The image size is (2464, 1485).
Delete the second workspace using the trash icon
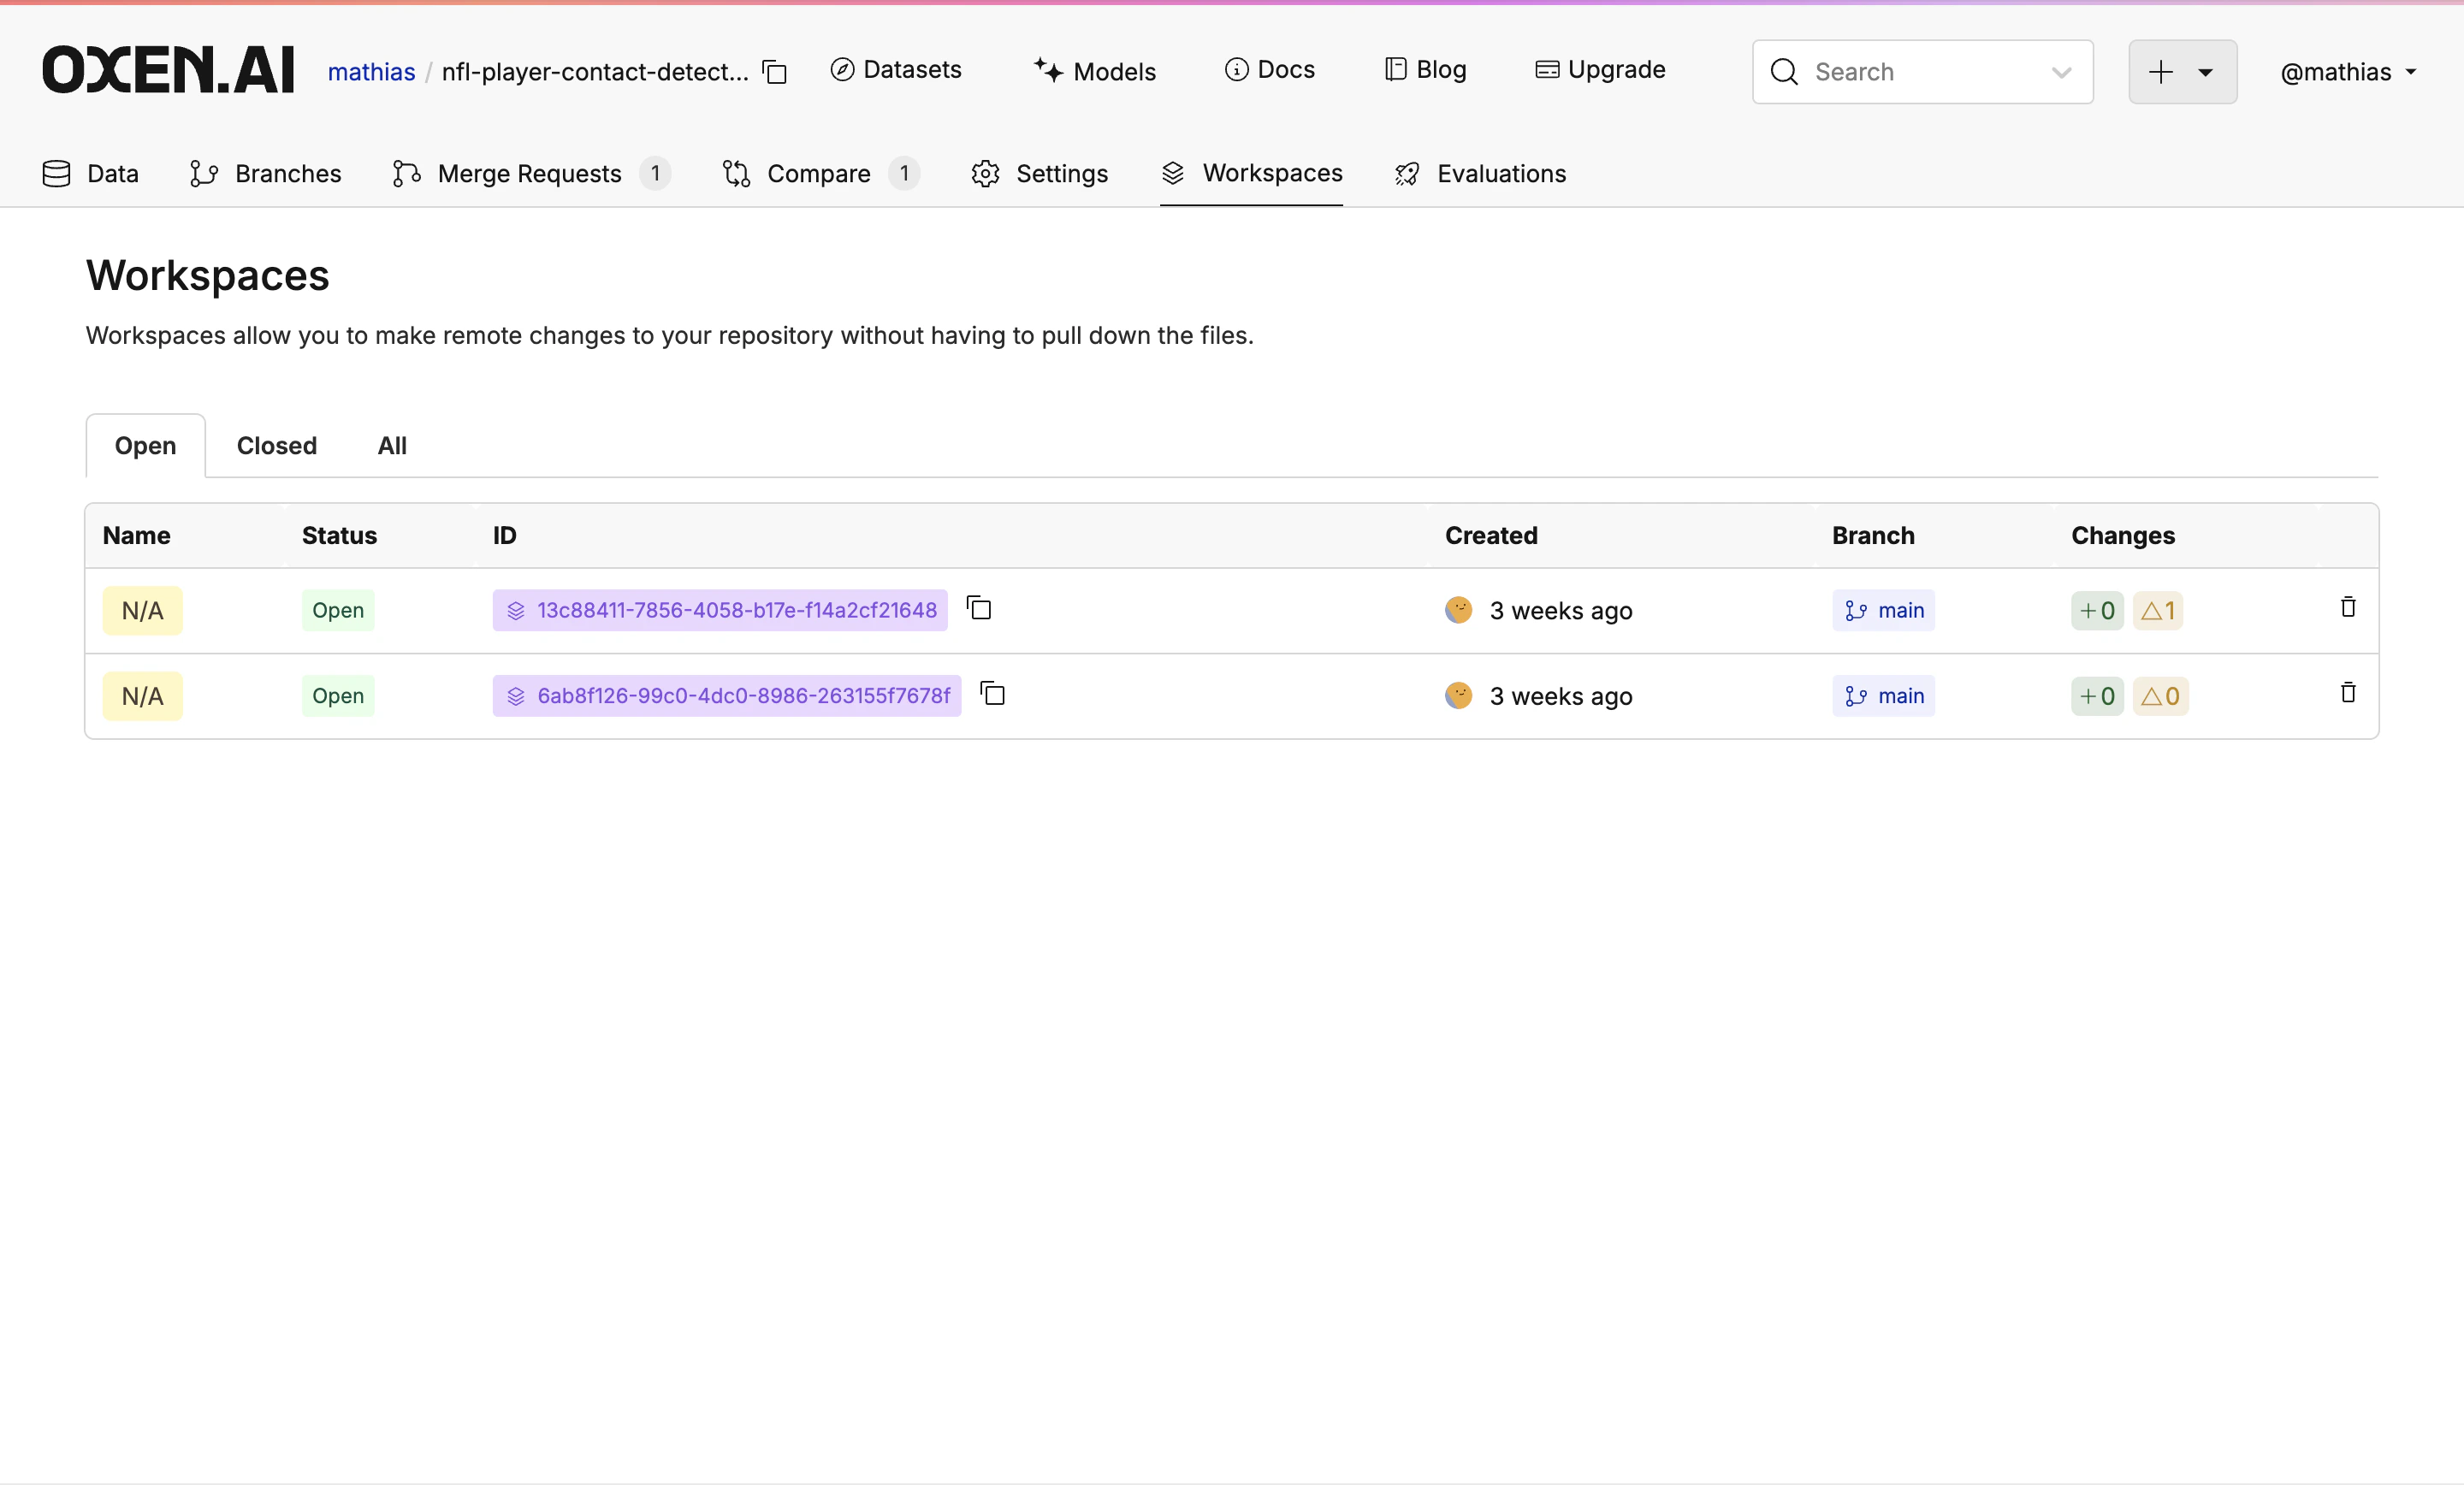[x=2348, y=693]
